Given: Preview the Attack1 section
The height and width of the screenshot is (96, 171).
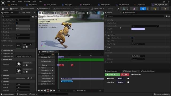Looking at the screenshot, I should click(x=110, y=78).
